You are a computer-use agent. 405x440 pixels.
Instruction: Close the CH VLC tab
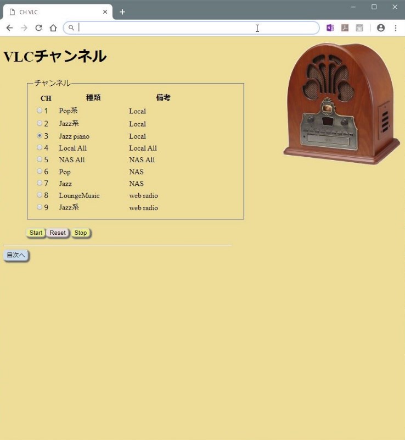coord(105,12)
